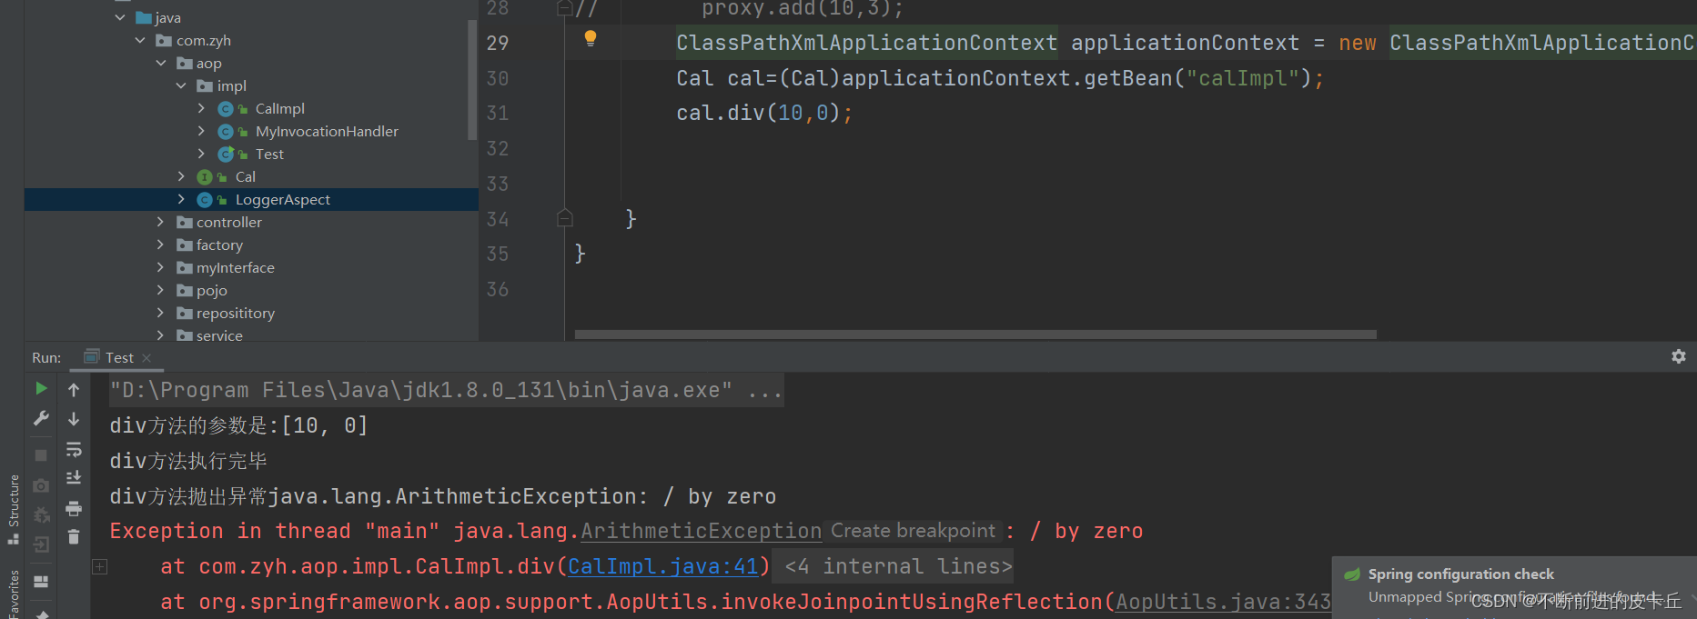This screenshot has height=619, width=1697.
Task: Expand the controller package
Action: point(161,222)
